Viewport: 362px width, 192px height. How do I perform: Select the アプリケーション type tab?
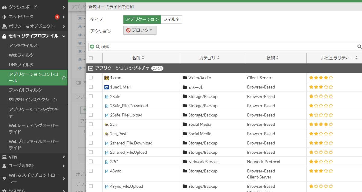click(142, 20)
